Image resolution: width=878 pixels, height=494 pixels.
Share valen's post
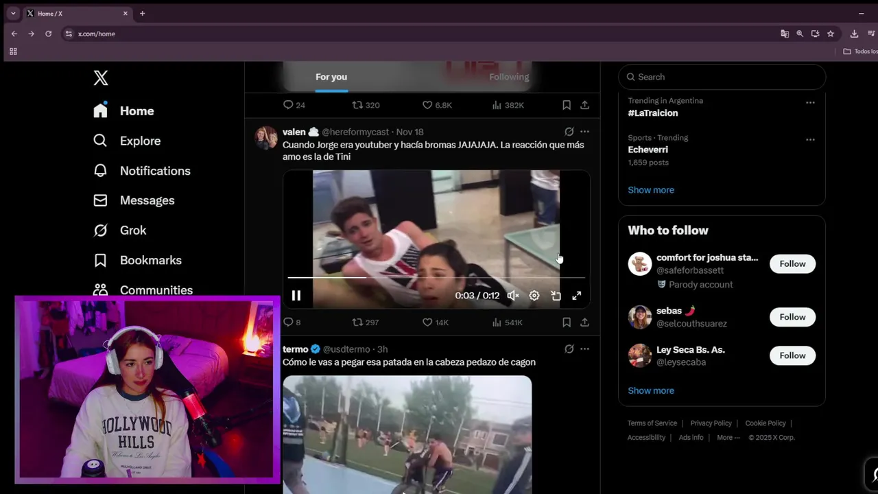tap(584, 322)
